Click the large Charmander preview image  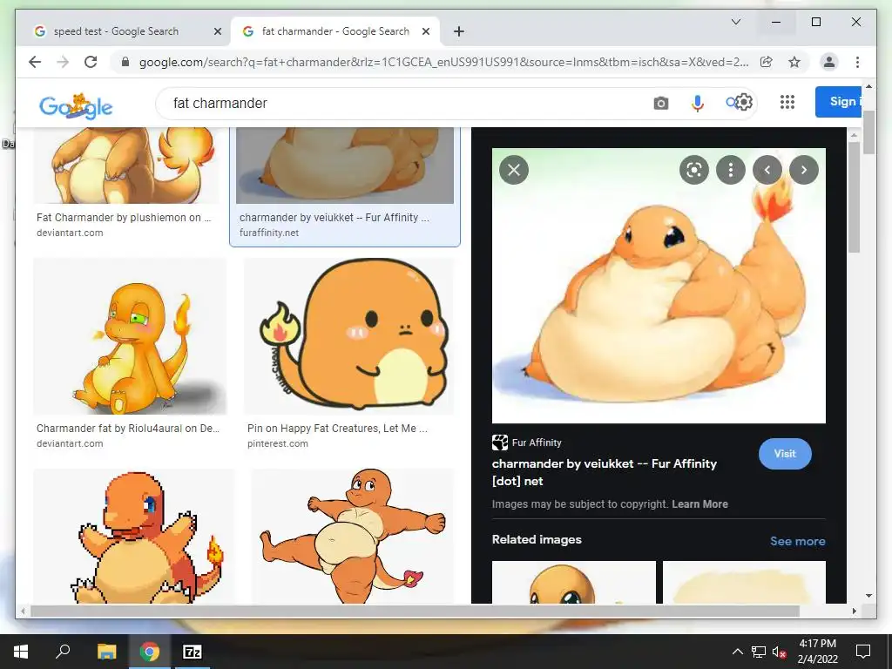tap(659, 286)
